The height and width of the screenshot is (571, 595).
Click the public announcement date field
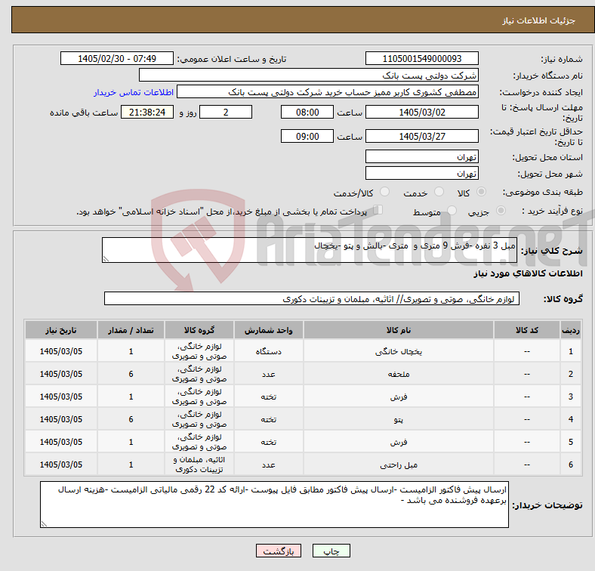117,58
